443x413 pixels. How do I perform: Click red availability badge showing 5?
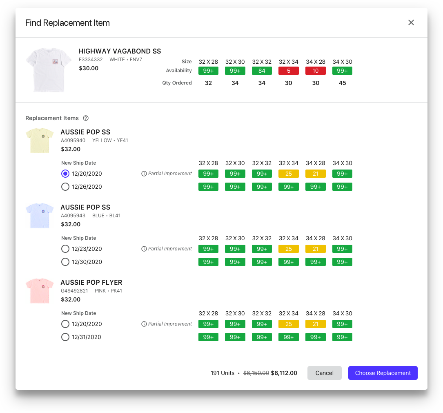(x=288, y=71)
